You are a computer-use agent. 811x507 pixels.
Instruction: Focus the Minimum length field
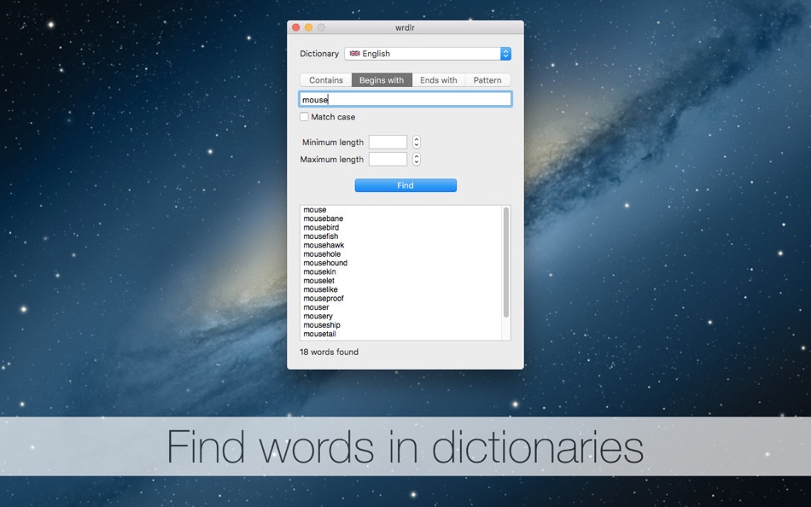(388, 142)
